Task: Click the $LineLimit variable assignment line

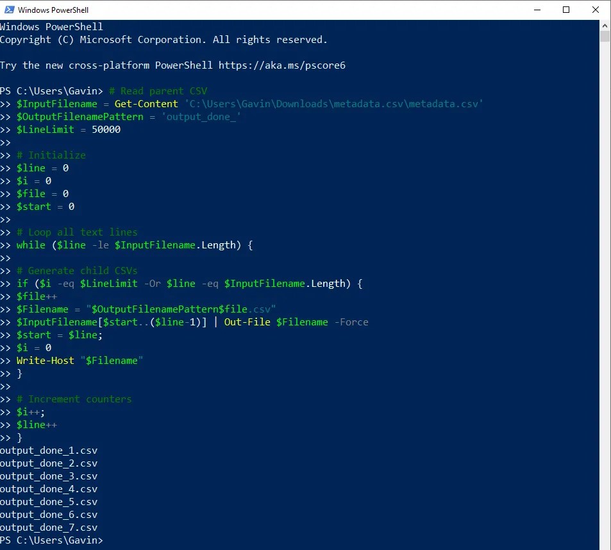Action: [x=67, y=129]
